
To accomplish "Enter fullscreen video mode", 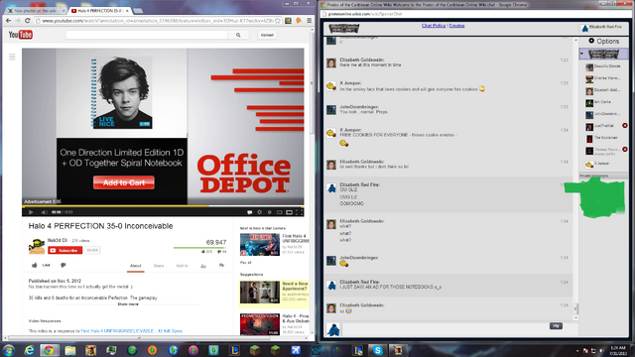I will click(x=299, y=212).
